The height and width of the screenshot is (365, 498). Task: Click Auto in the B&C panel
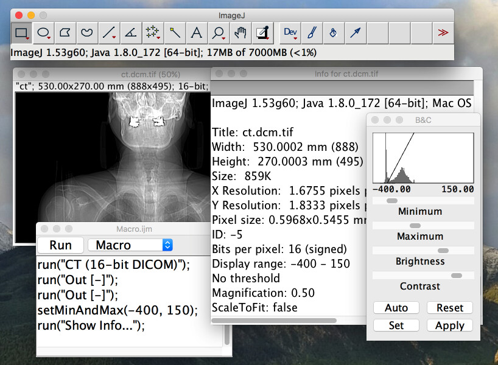point(396,307)
